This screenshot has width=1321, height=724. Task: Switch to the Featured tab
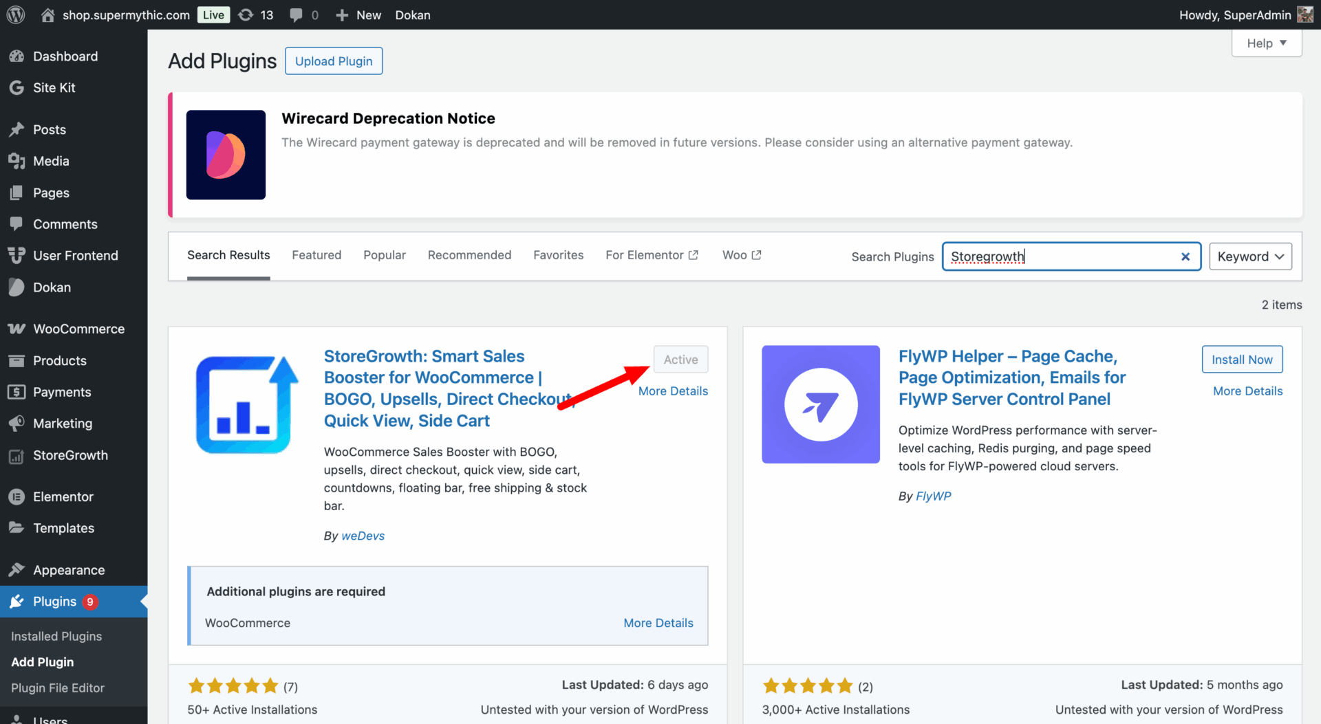coord(316,255)
